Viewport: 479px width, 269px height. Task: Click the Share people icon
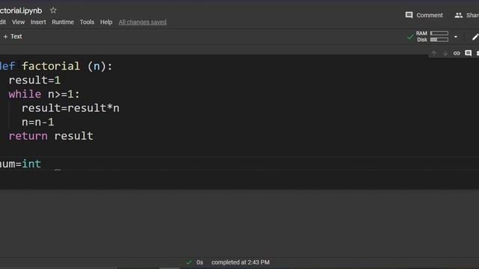[x=459, y=15]
